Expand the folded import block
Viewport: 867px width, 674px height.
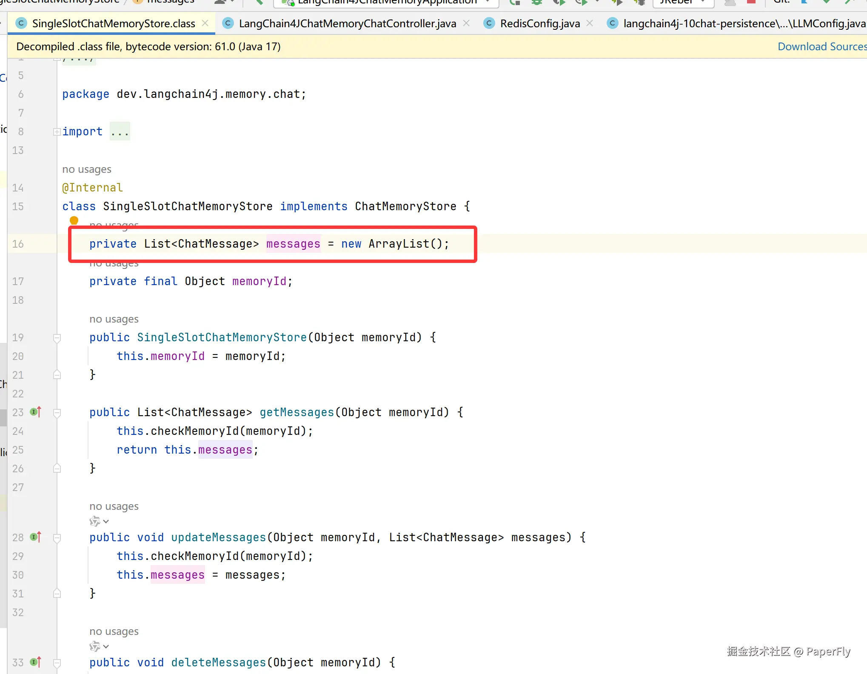coord(57,132)
